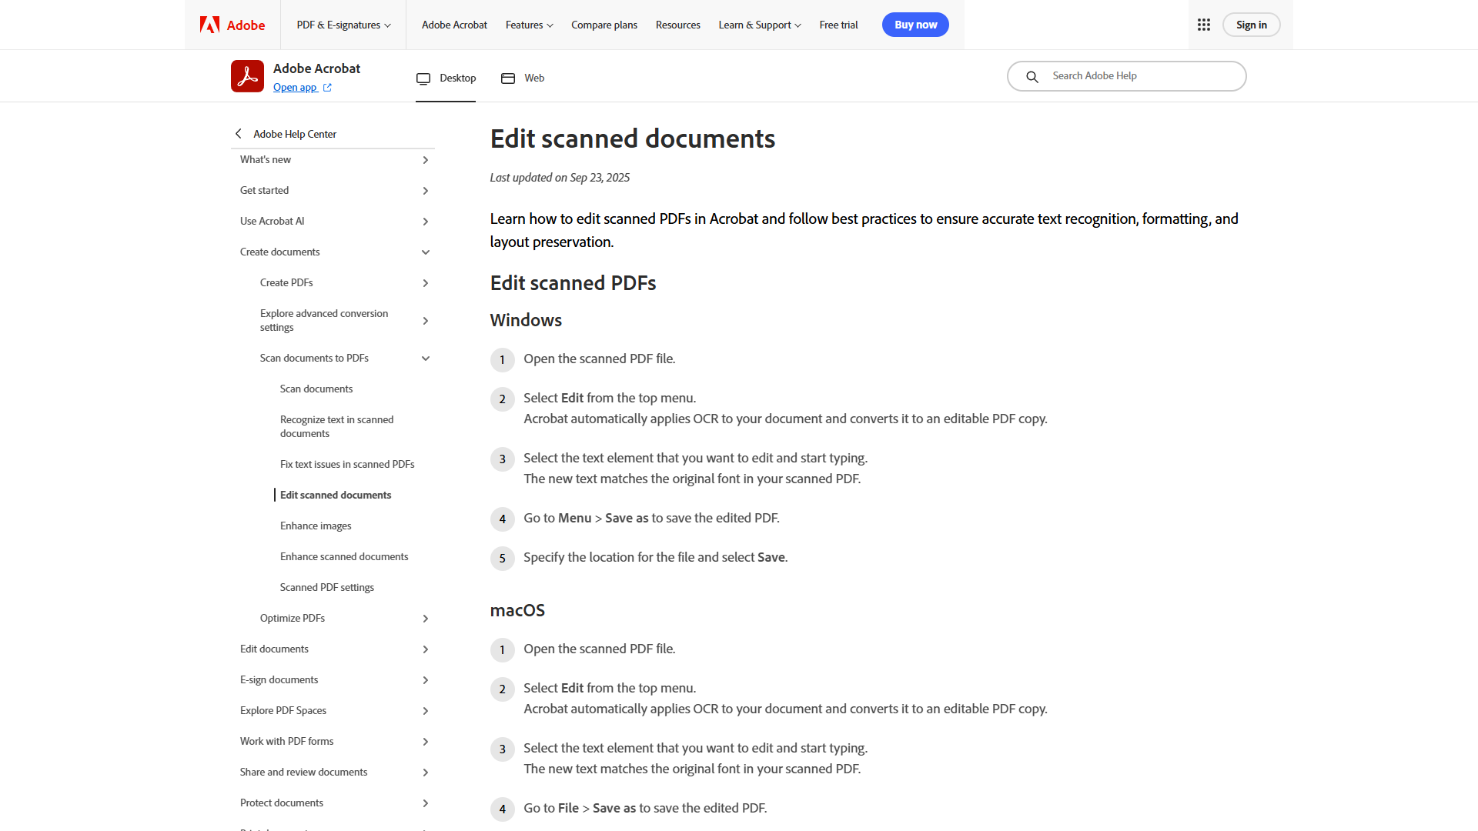Click the external link icon beside Open app
The width and height of the screenshot is (1478, 831).
[x=327, y=87]
